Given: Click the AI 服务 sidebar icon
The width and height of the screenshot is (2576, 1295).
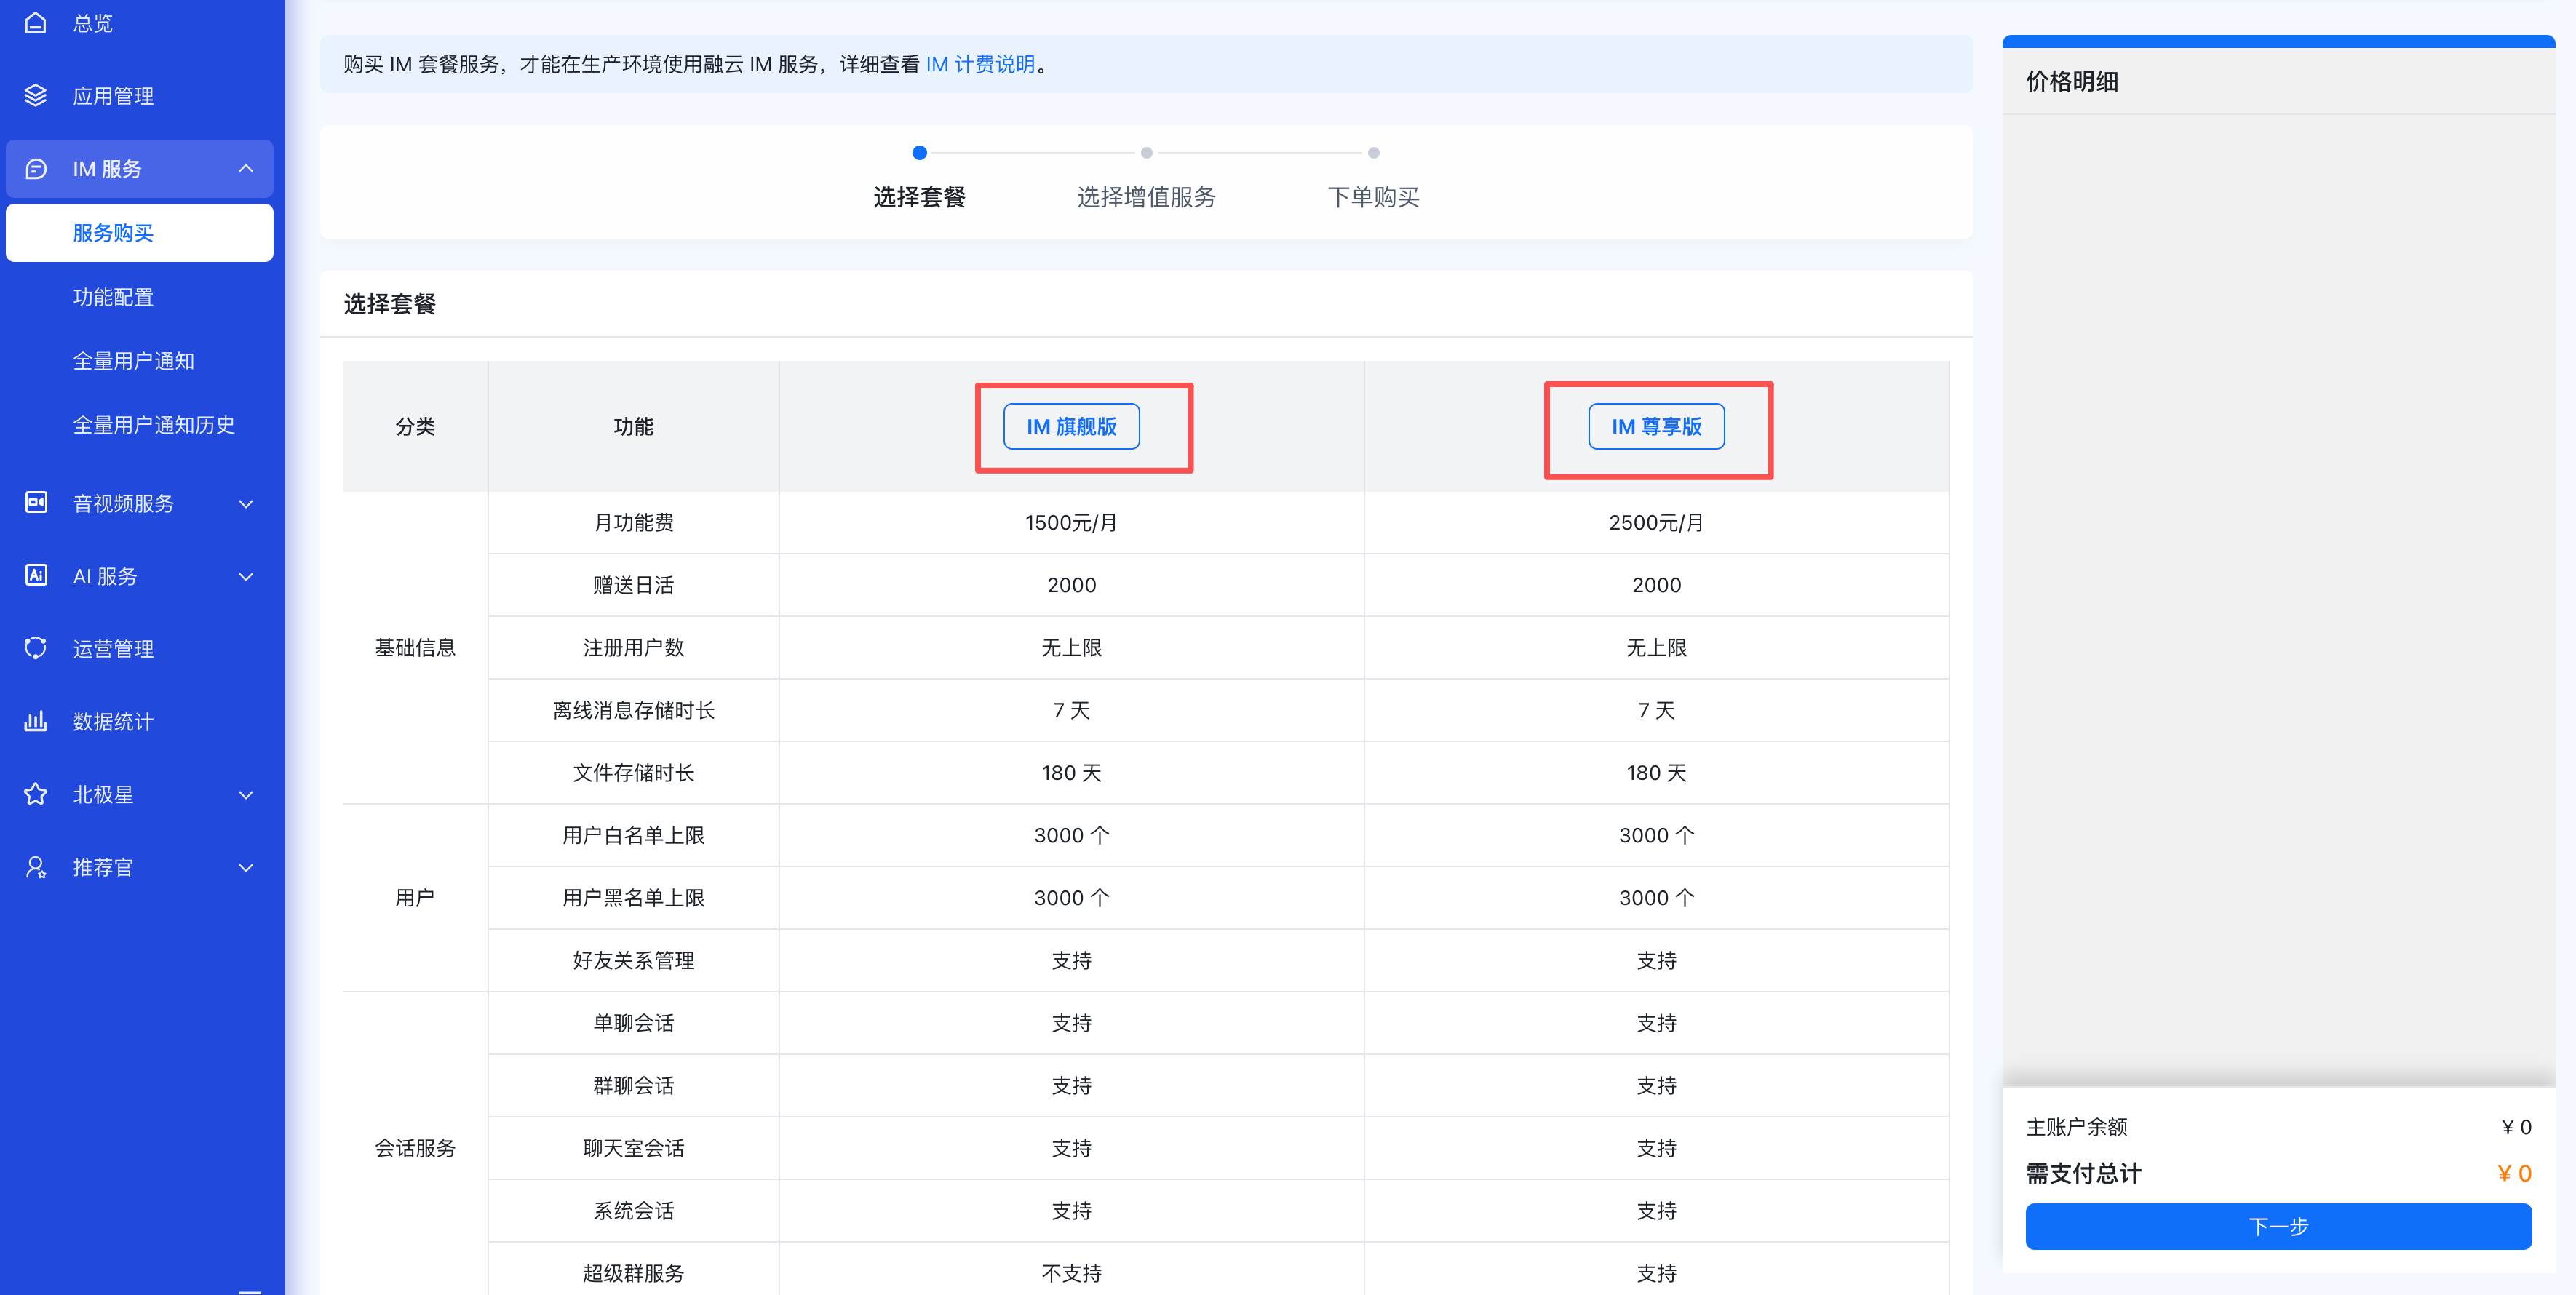Looking at the screenshot, I should [36, 575].
